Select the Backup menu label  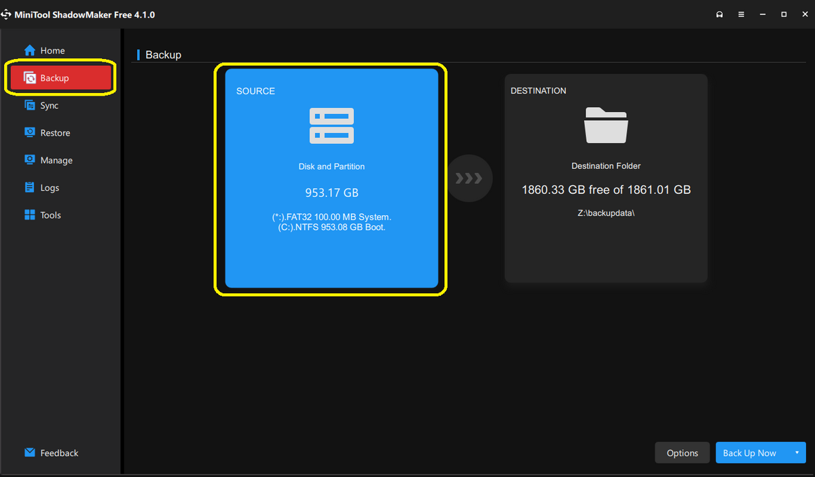54,78
